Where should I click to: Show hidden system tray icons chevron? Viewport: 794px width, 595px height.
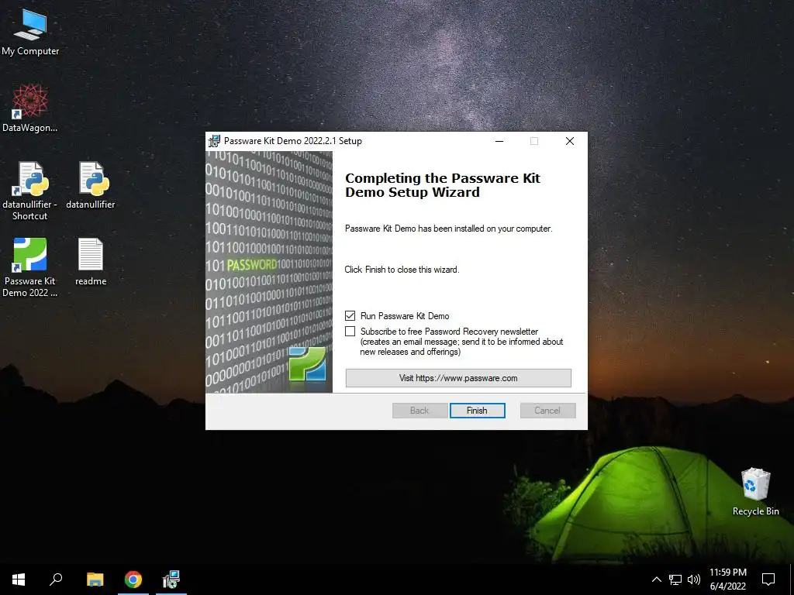[x=656, y=580]
